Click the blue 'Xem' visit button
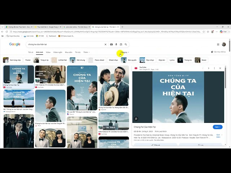Screen dimensions: 231x173 click(x=218, y=127)
